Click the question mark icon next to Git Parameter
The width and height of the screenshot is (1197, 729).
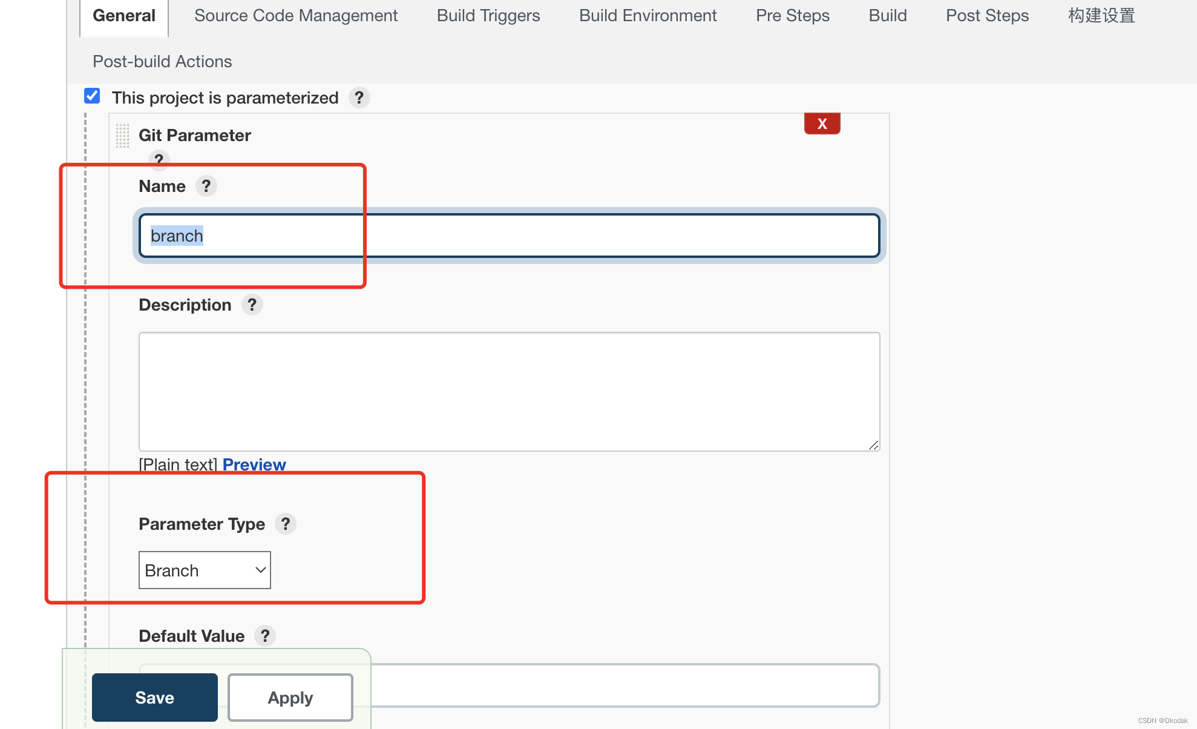point(157,159)
